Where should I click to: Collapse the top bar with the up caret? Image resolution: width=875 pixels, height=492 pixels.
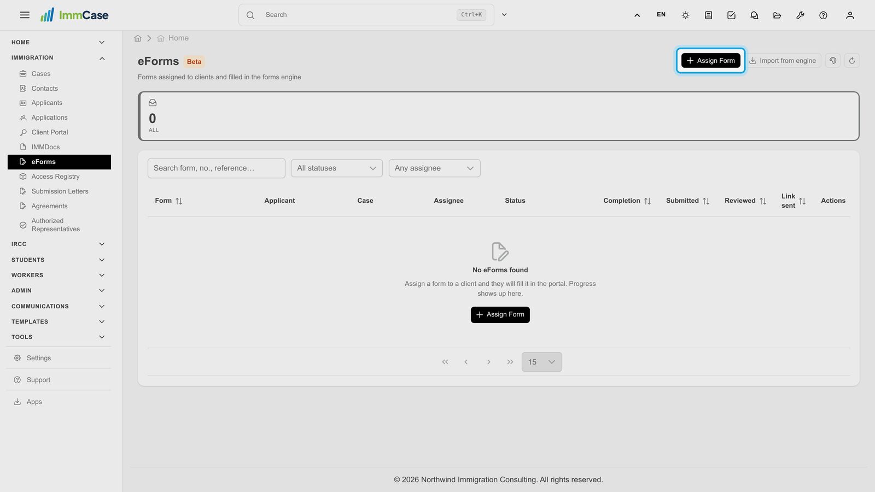637,15
